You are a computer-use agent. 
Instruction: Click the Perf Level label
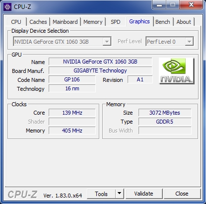130,41
